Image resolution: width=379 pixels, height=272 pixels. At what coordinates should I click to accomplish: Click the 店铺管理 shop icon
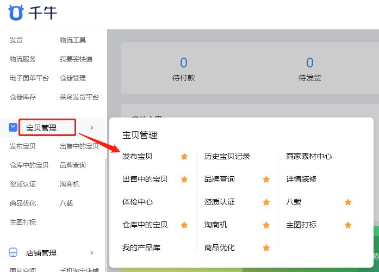click(13, 252)
